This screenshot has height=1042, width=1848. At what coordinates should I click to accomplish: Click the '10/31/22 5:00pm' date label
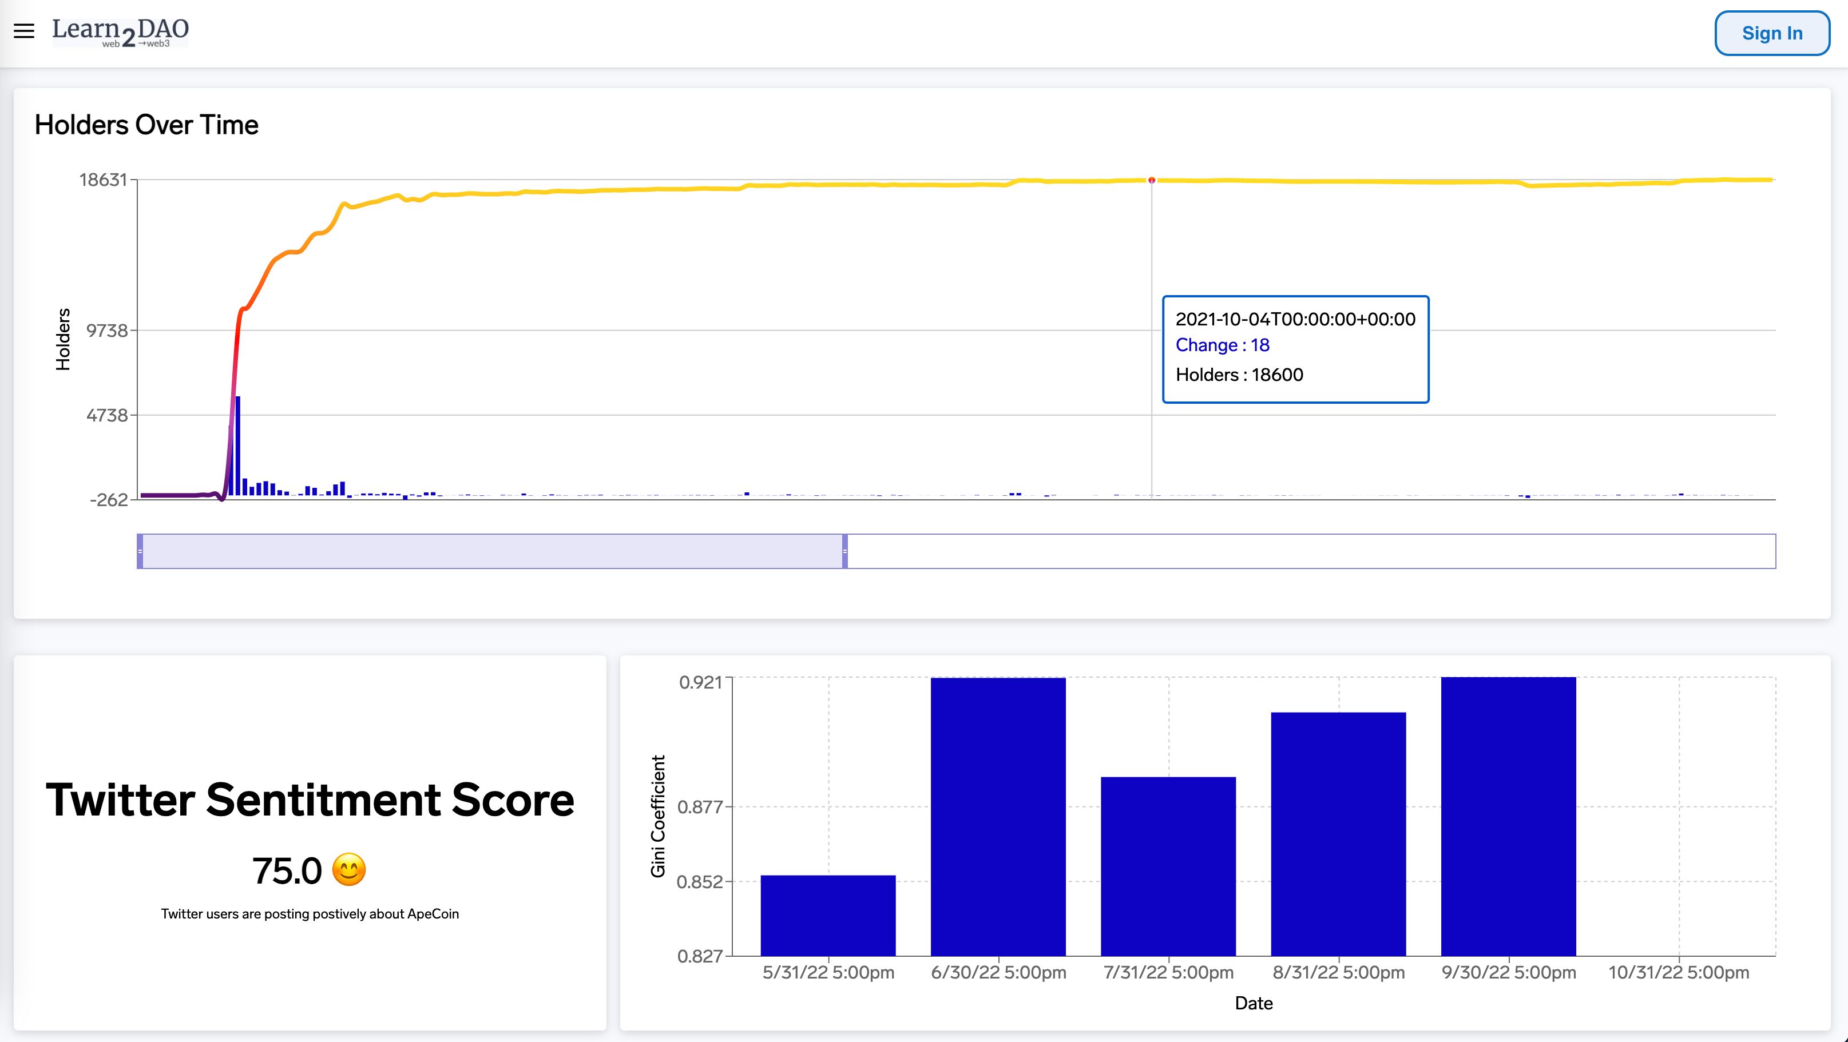[x=1679, y=972]
